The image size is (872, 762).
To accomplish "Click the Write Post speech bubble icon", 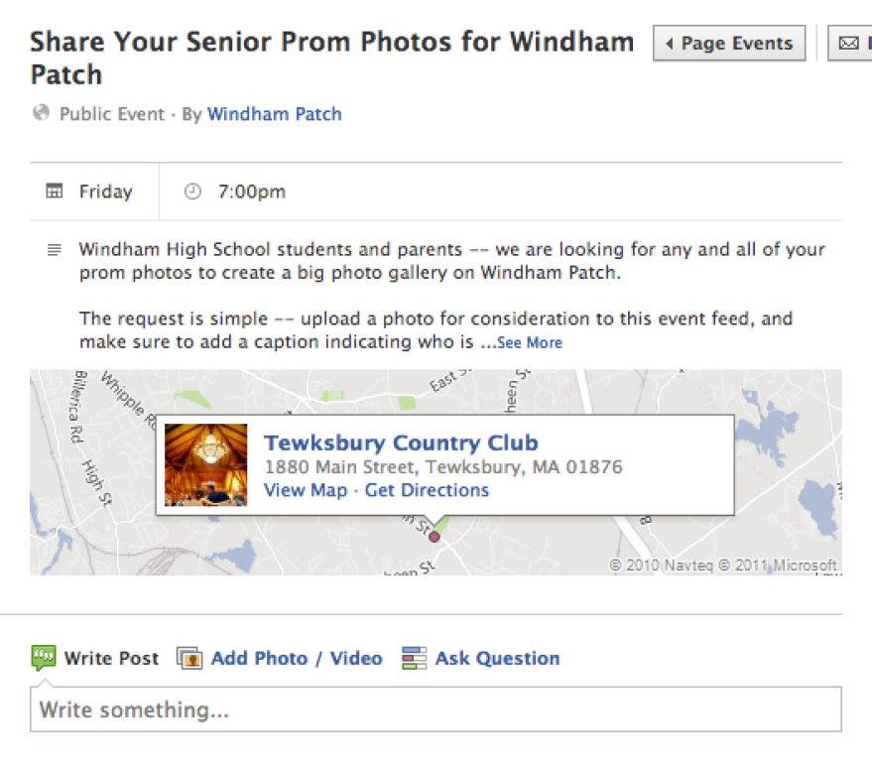I will [x=43, y=657].
